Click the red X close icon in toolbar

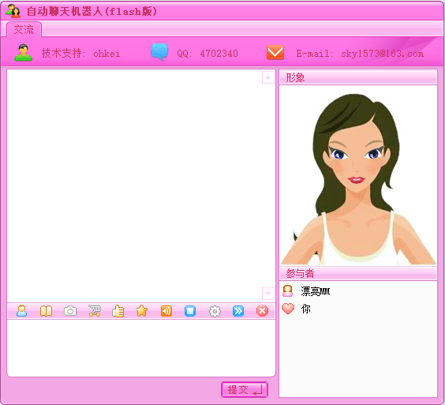pyautogui.click(x=262, y=311)
